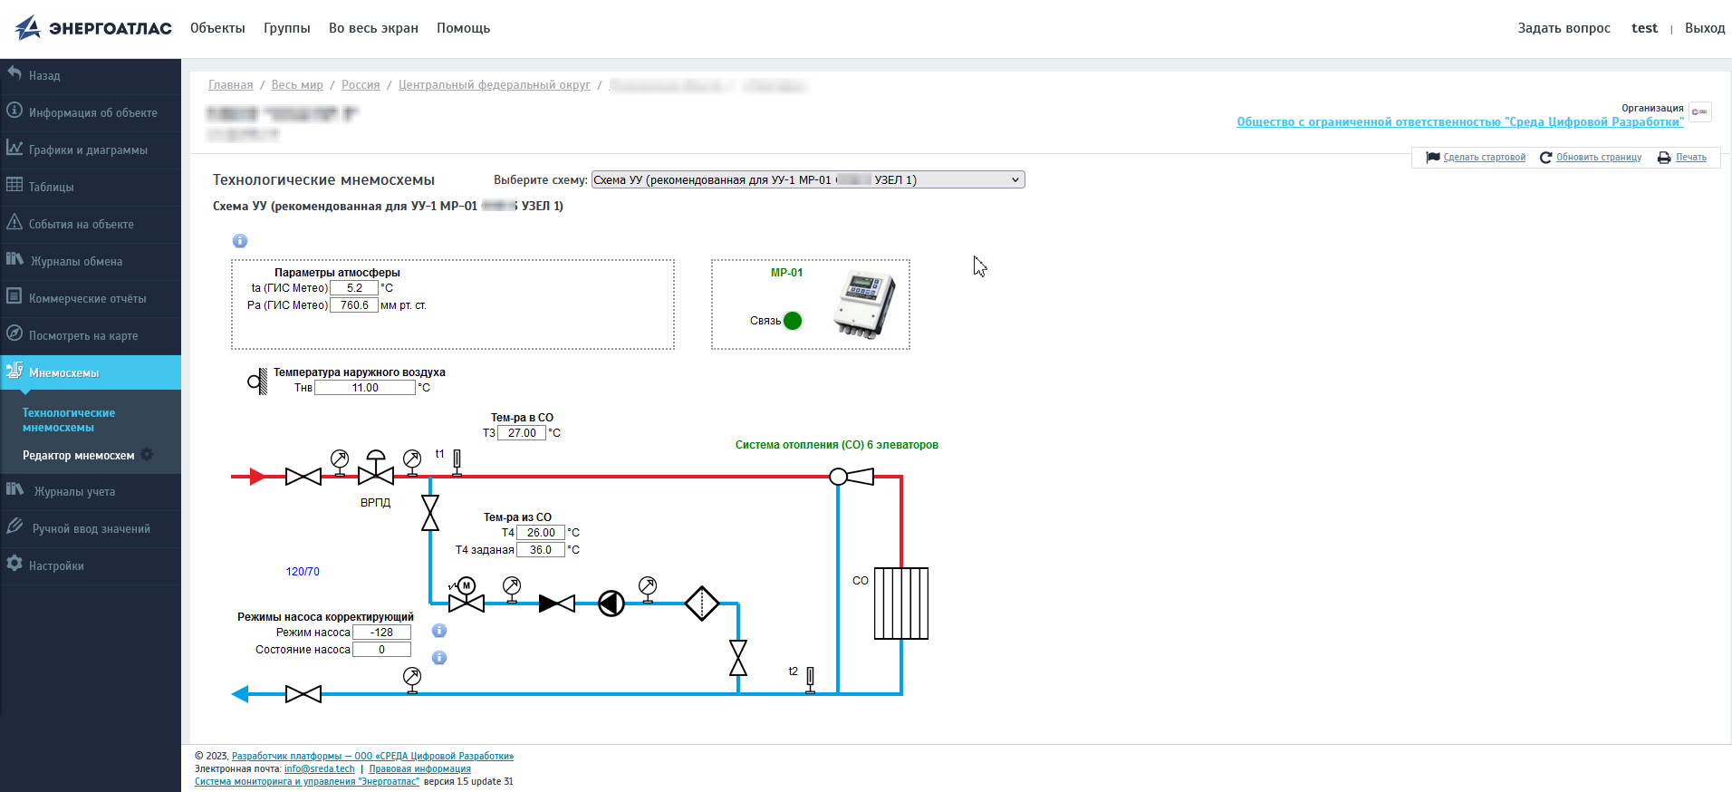Open Информация об объекте section
The width and height of the screenshot is (1732, 792).
(91, 112)
